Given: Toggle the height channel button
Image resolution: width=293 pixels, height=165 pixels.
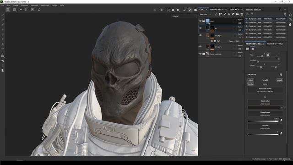Looking at the screenshot, I should pyautogui.click(x=265, y=80).
